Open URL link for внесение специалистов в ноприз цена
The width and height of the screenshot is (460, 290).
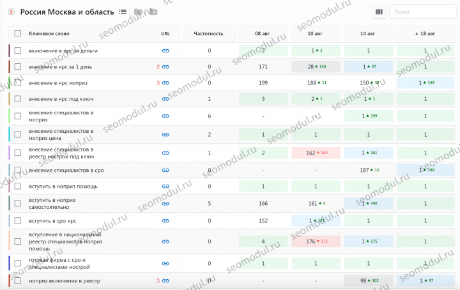[165, 135]
